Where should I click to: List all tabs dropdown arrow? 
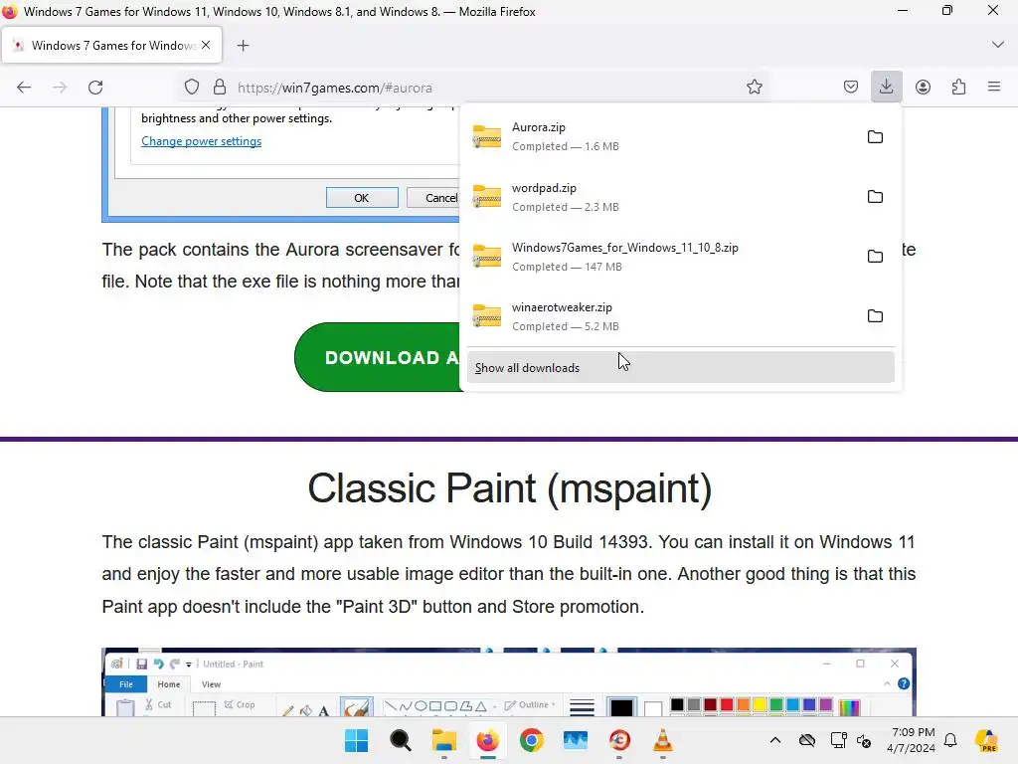click(x=998, y=45)
